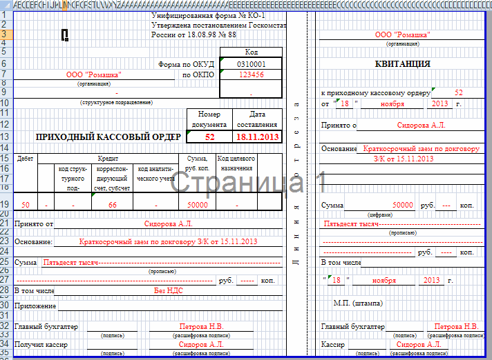Click the Основание text Краткосрочный заем ending 15.11.2013
Image resolution: width=492 pixels, height=360 pixels.
tap(168, 241)
